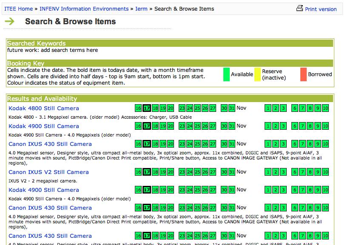
Task: Click the 'Searched Keywords' section header
Action: click(x=170, y=43)
